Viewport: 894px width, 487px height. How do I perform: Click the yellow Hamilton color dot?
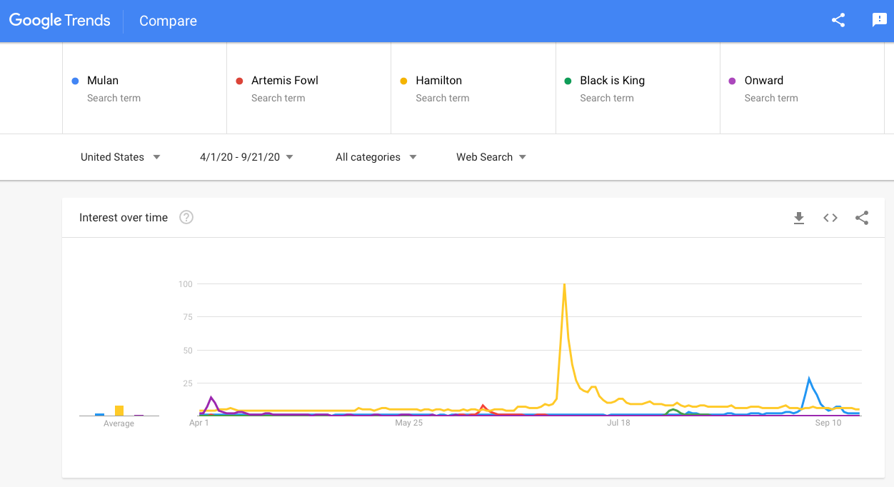[403, 81]
